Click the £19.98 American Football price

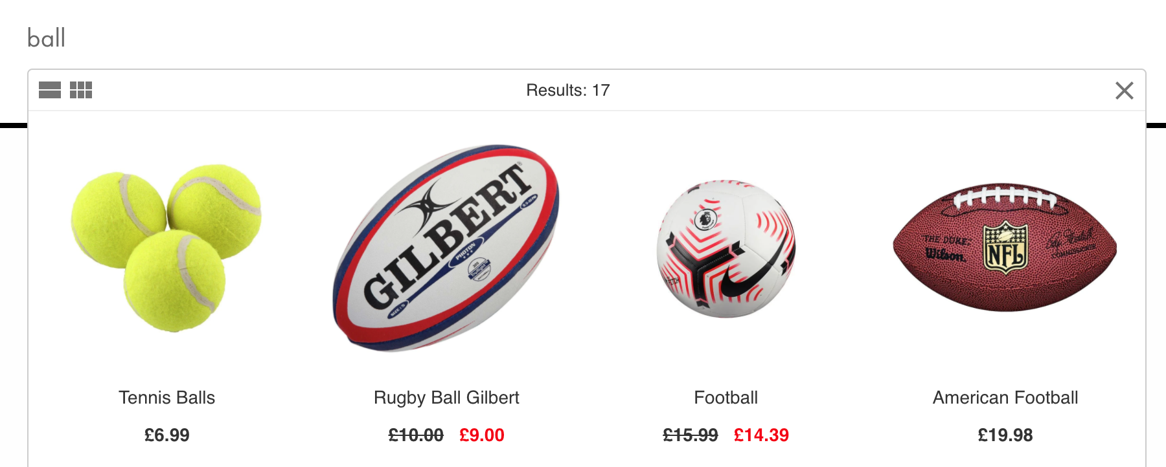pos(1005,435)
